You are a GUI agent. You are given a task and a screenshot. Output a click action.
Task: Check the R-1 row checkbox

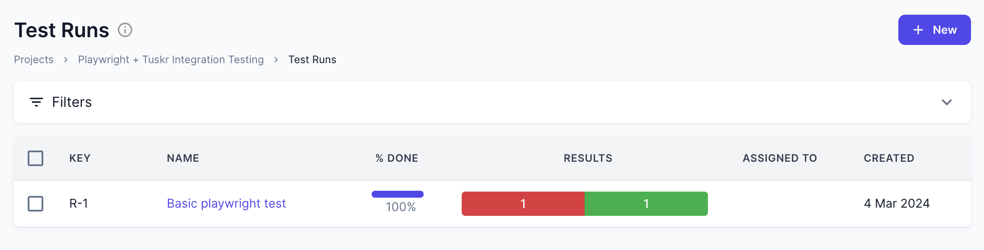[x=35, y=204]
